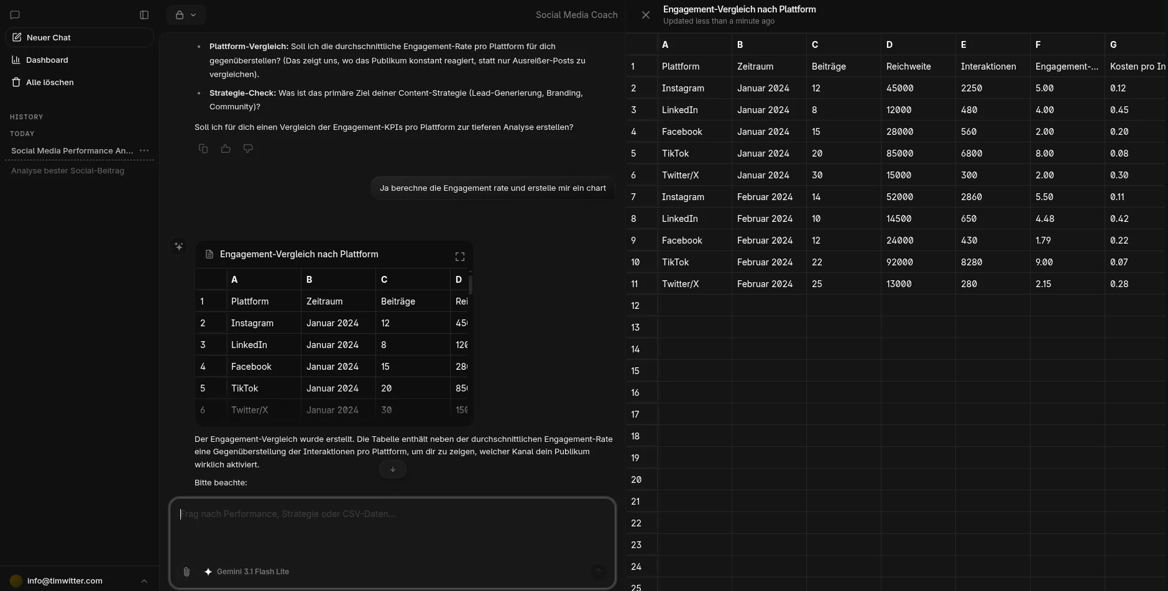
Task: Click the scroll-to-bottom arrow button
Action: pyautogui.click(x=393, y=469)
